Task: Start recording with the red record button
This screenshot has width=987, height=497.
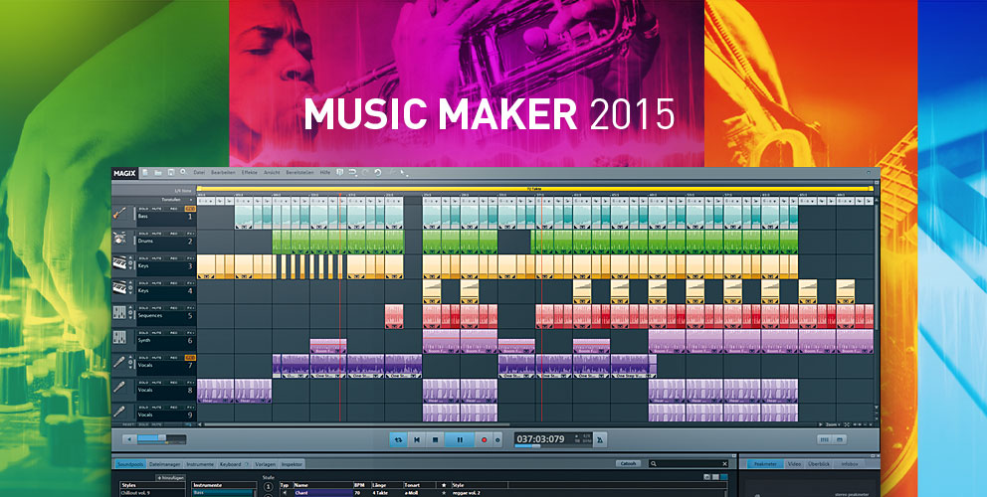Action: 485,439
